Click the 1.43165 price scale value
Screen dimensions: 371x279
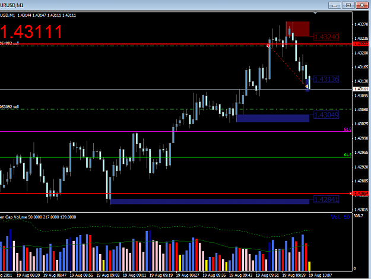click(362, 67)
